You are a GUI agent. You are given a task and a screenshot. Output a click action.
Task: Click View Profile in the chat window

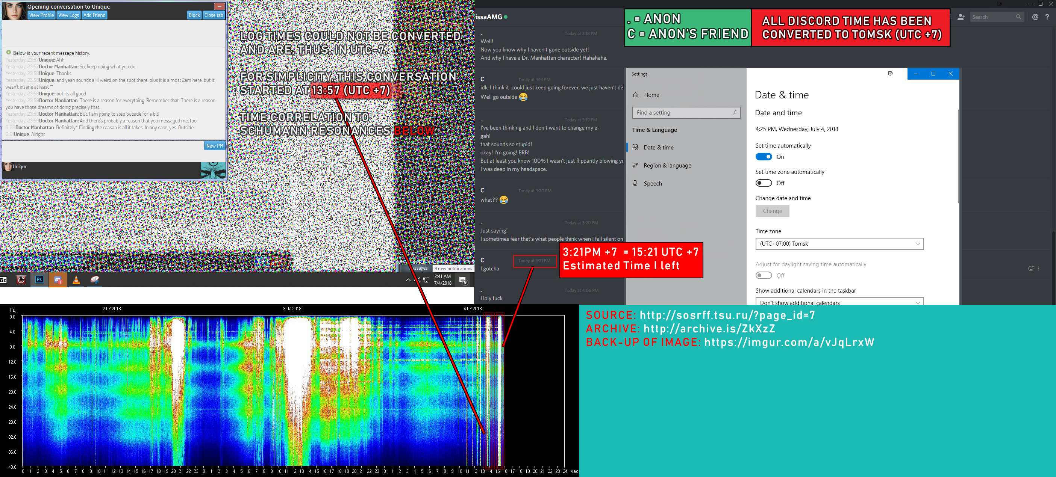click(41, 15)
